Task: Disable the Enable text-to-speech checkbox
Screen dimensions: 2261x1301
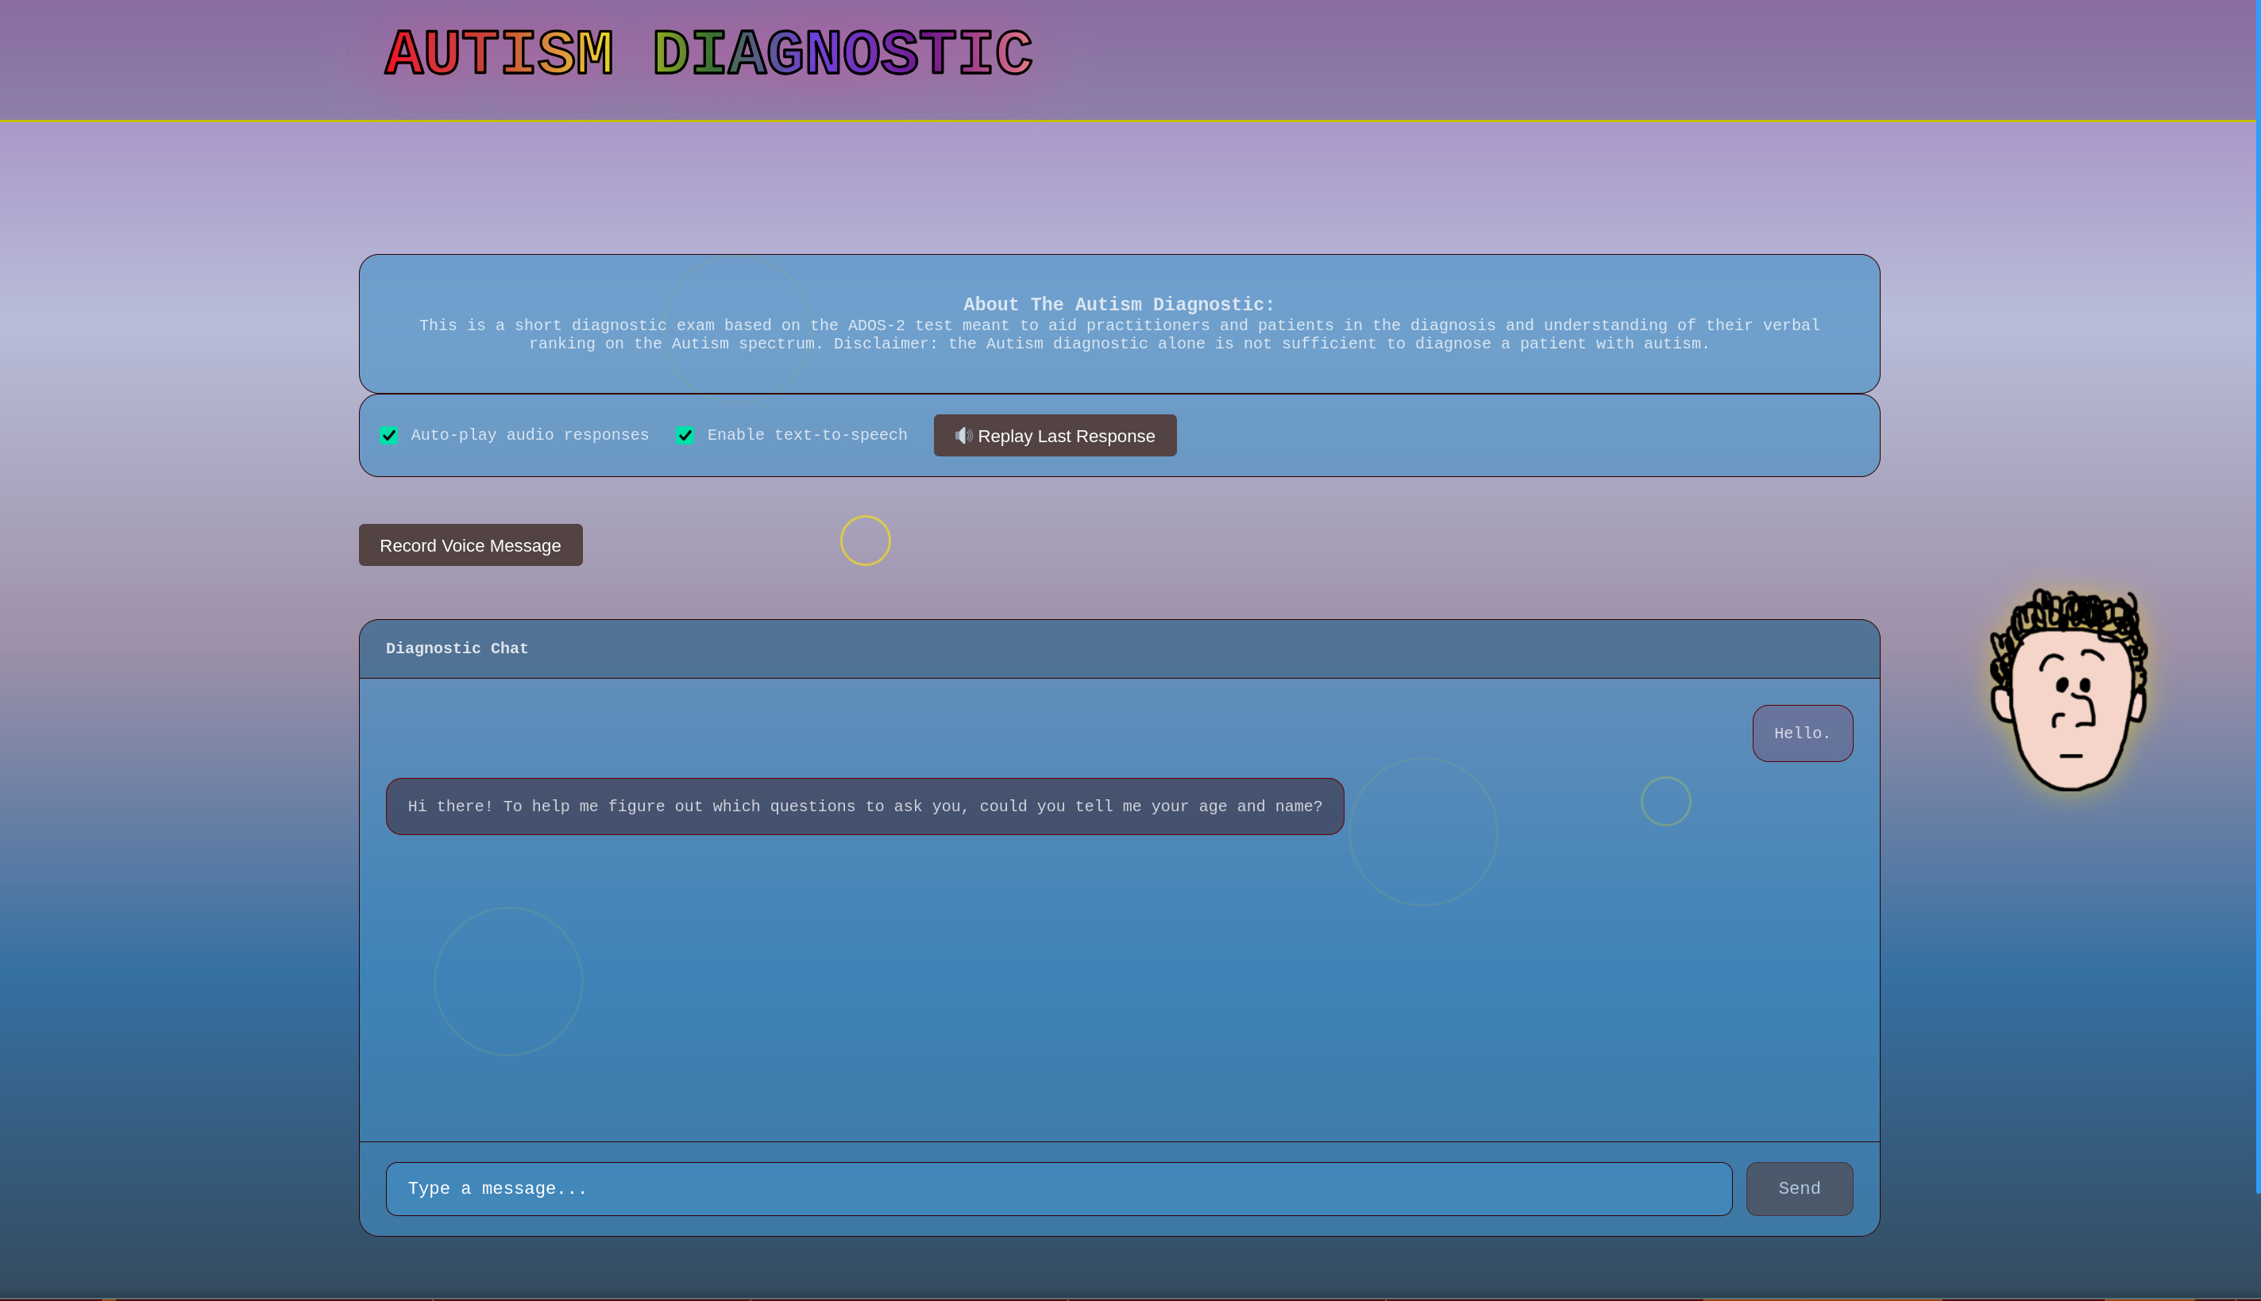Action: [x=685, y=435]
